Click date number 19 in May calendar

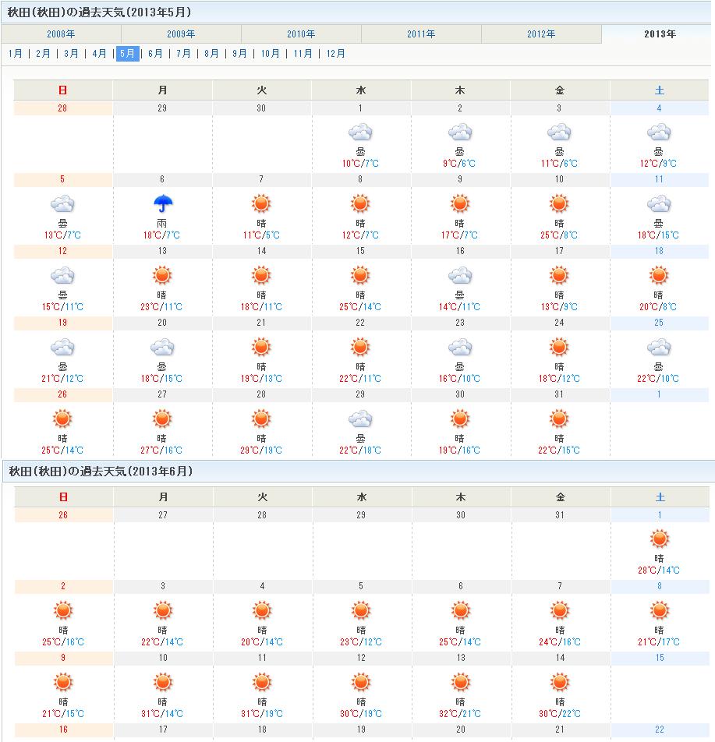click(x=62, y=323)
